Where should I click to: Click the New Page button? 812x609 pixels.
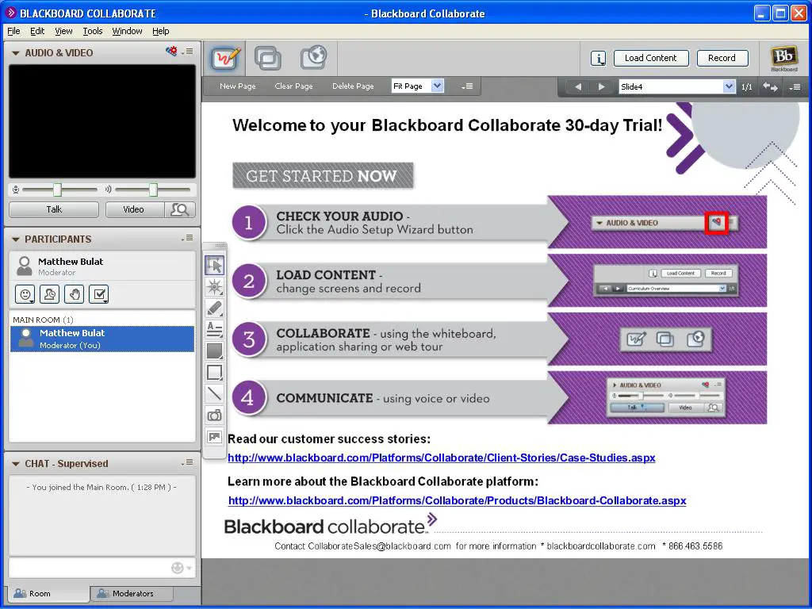238,86
